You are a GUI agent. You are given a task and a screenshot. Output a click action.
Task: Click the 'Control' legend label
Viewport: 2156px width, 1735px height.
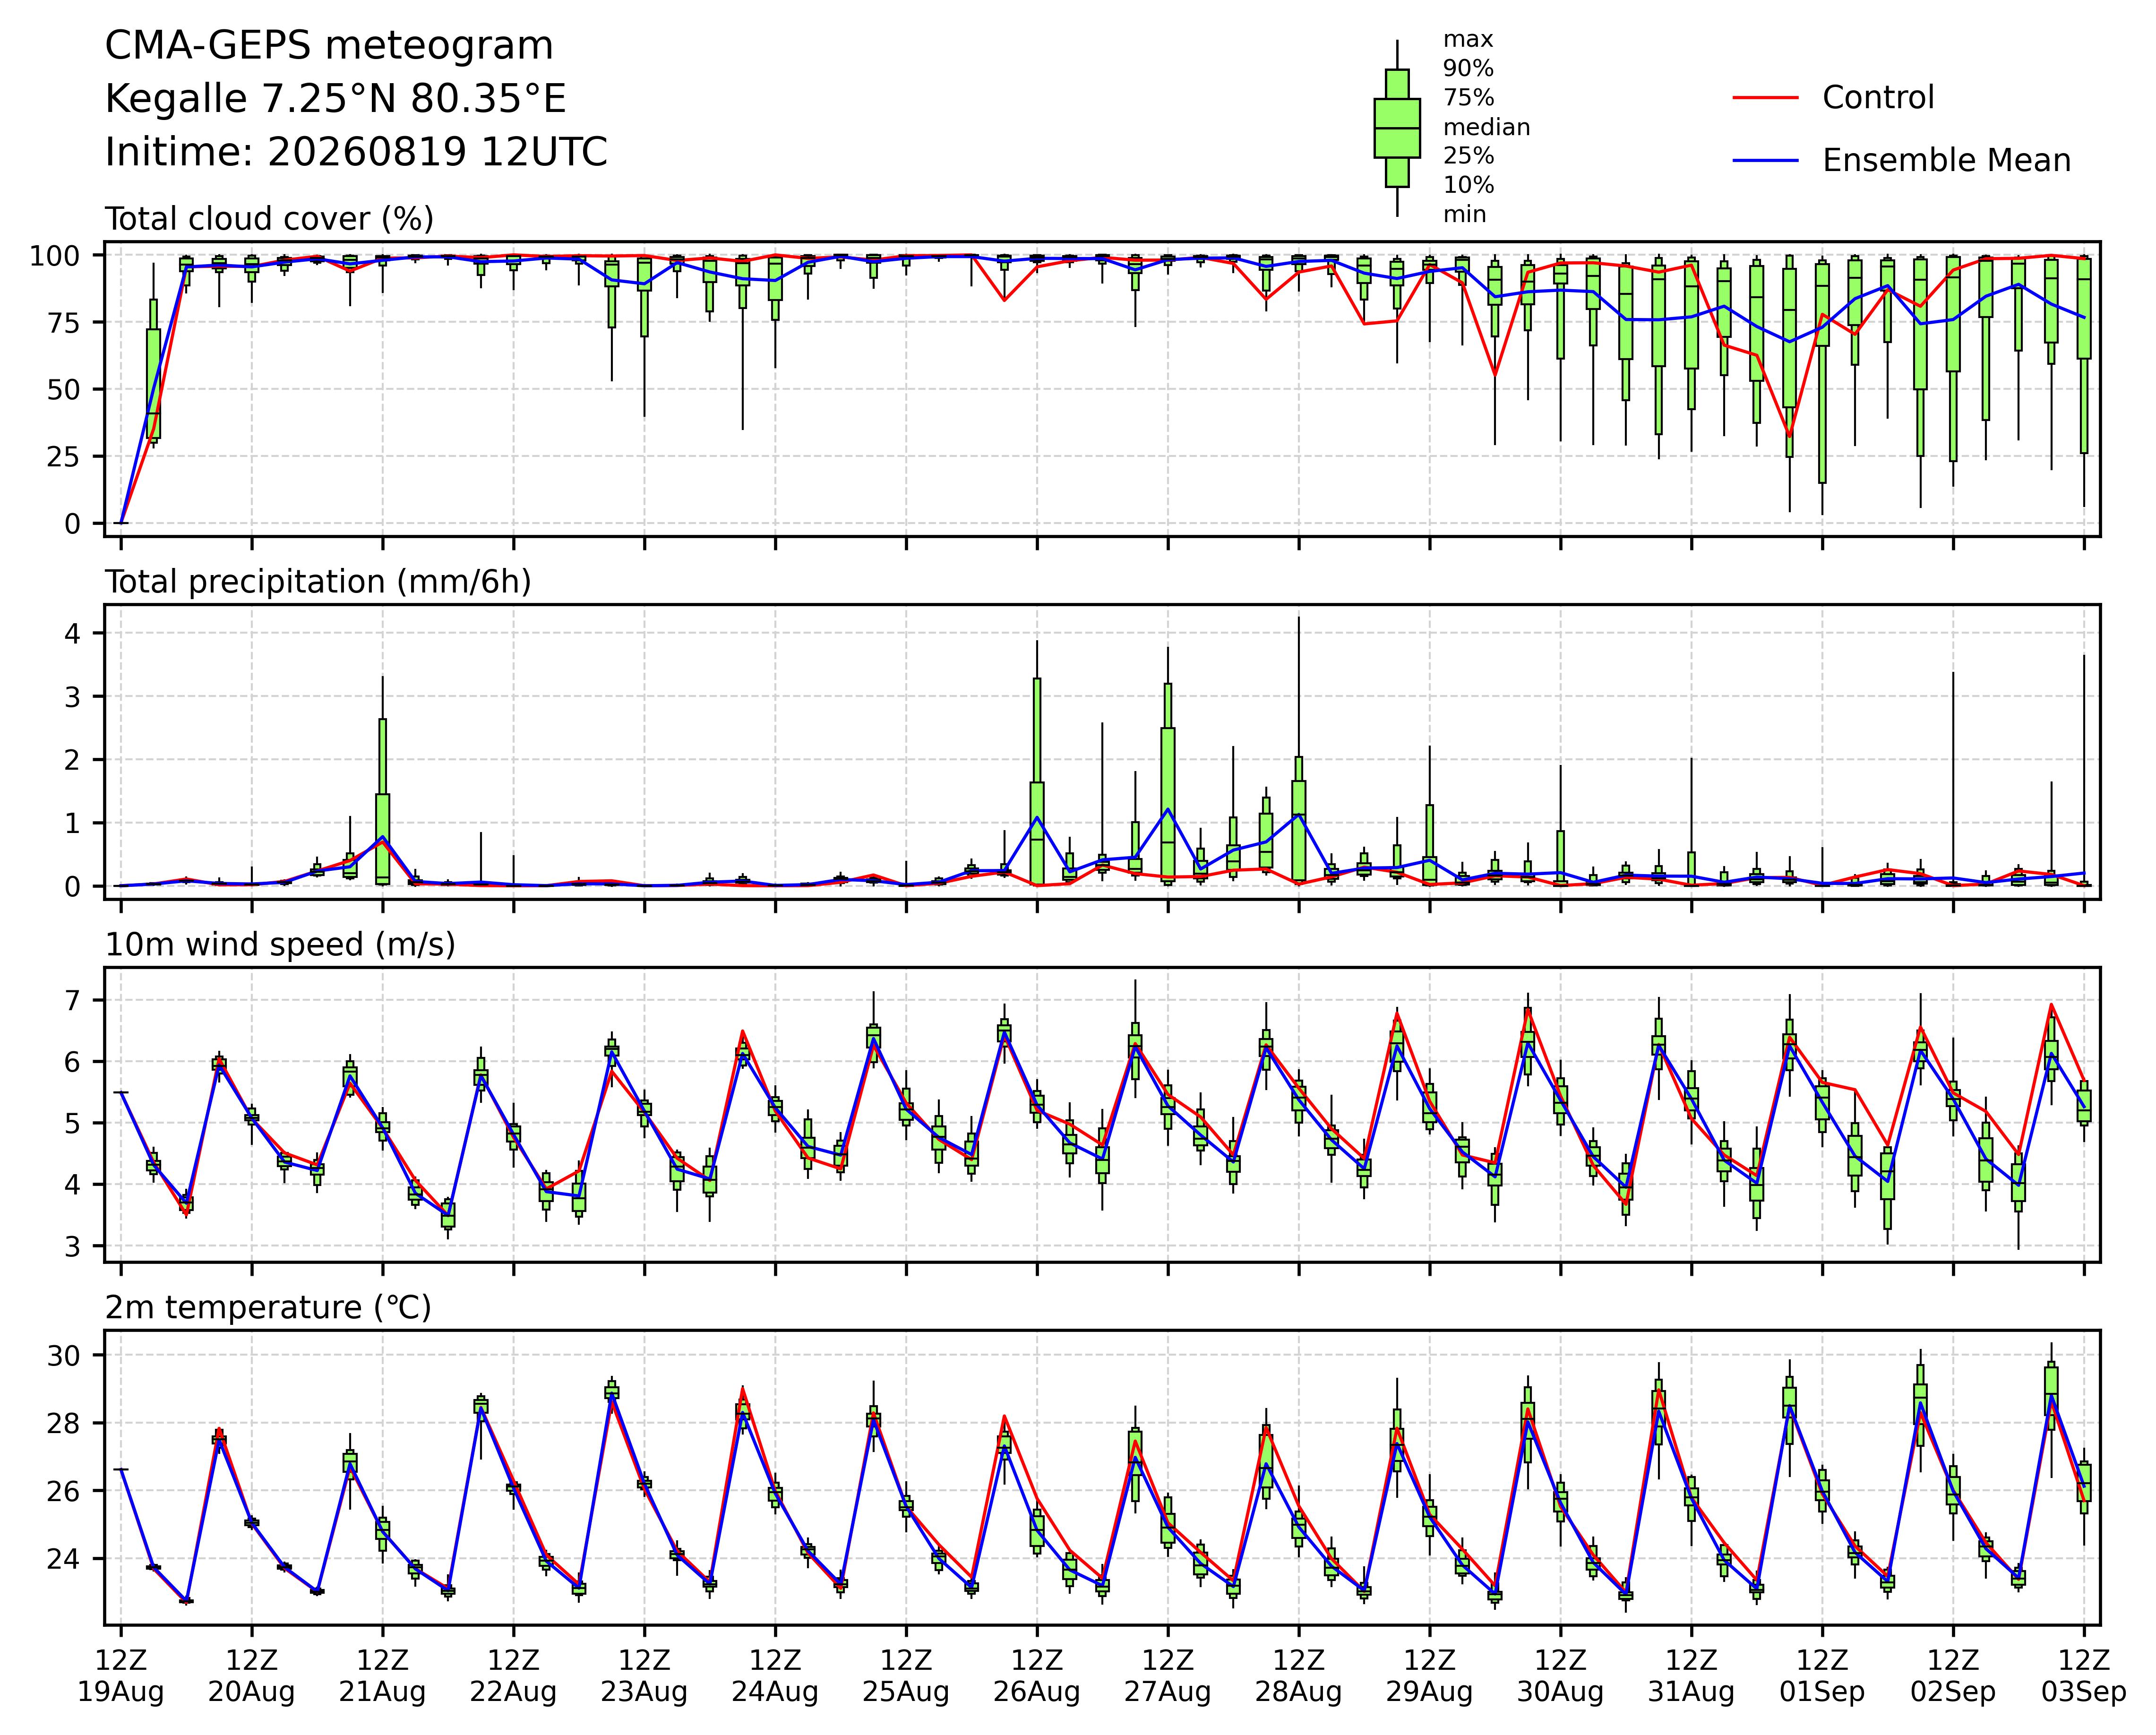click(x=1878, y=98)
